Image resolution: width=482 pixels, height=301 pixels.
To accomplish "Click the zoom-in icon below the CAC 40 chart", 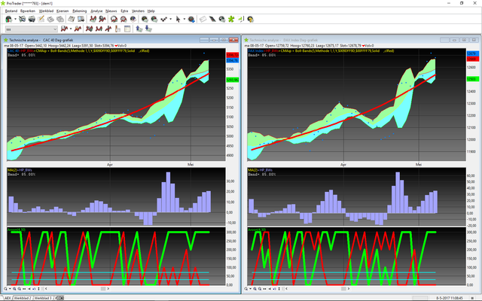I will click(x=14, y=289).
